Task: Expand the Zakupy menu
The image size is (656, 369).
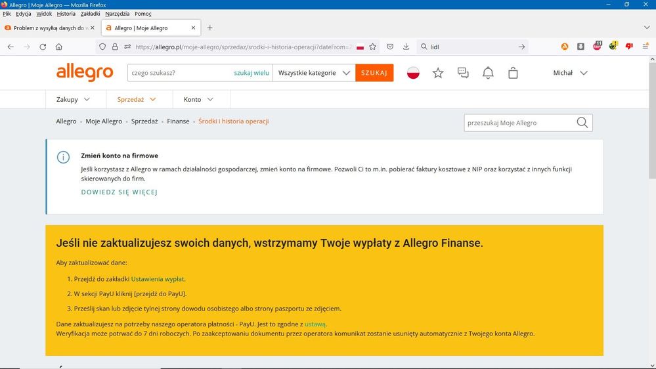Action: [73, 100]
